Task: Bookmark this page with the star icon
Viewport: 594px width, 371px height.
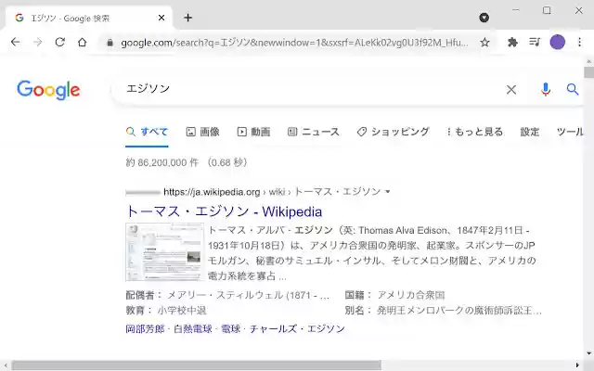Action: [484, 43]
